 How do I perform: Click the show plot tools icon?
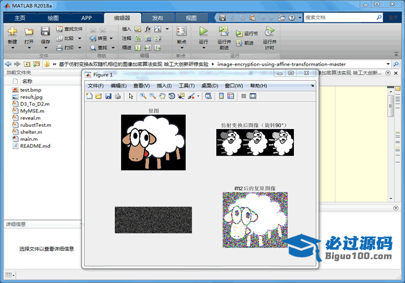253,96
